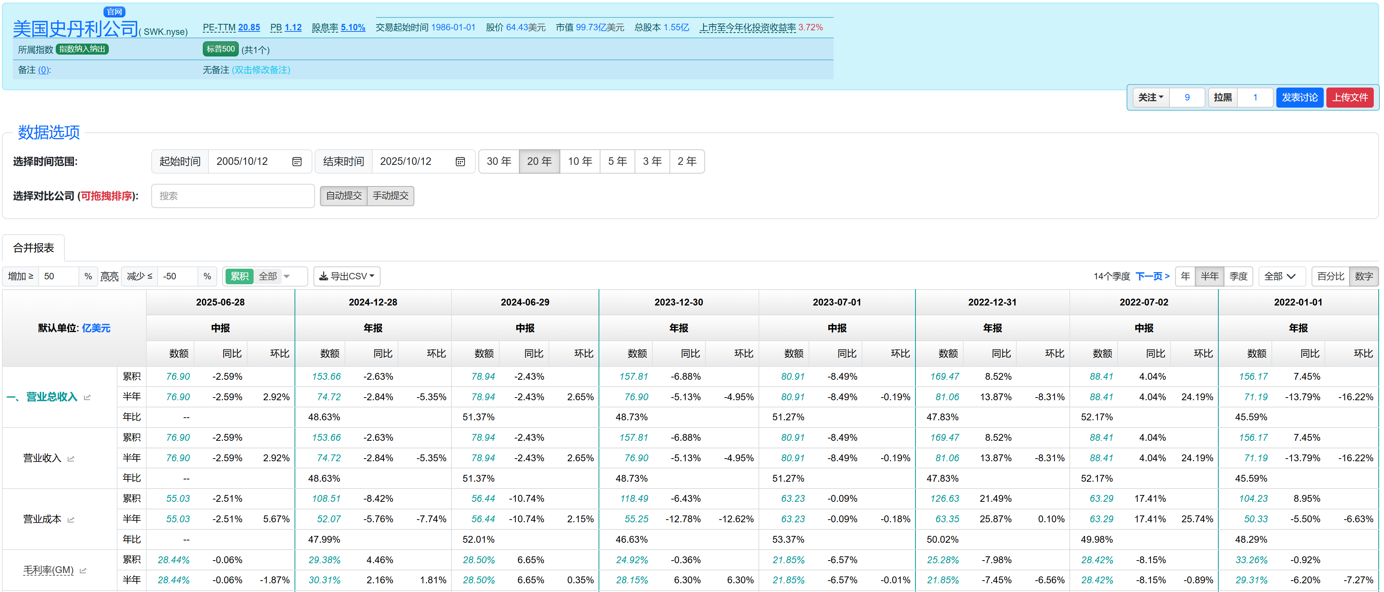Click the compare company 搜索 field
Viewport: 1384px width, 592px height.
[x=233, y=196]
